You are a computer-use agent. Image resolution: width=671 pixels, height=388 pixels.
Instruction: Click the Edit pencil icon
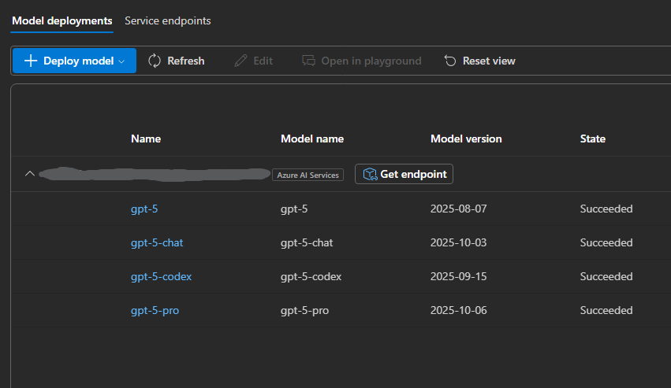[x=241, y=61]
